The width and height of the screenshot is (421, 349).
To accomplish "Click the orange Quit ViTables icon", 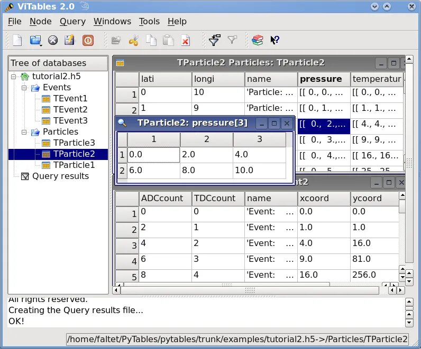I will coord(88,41).
